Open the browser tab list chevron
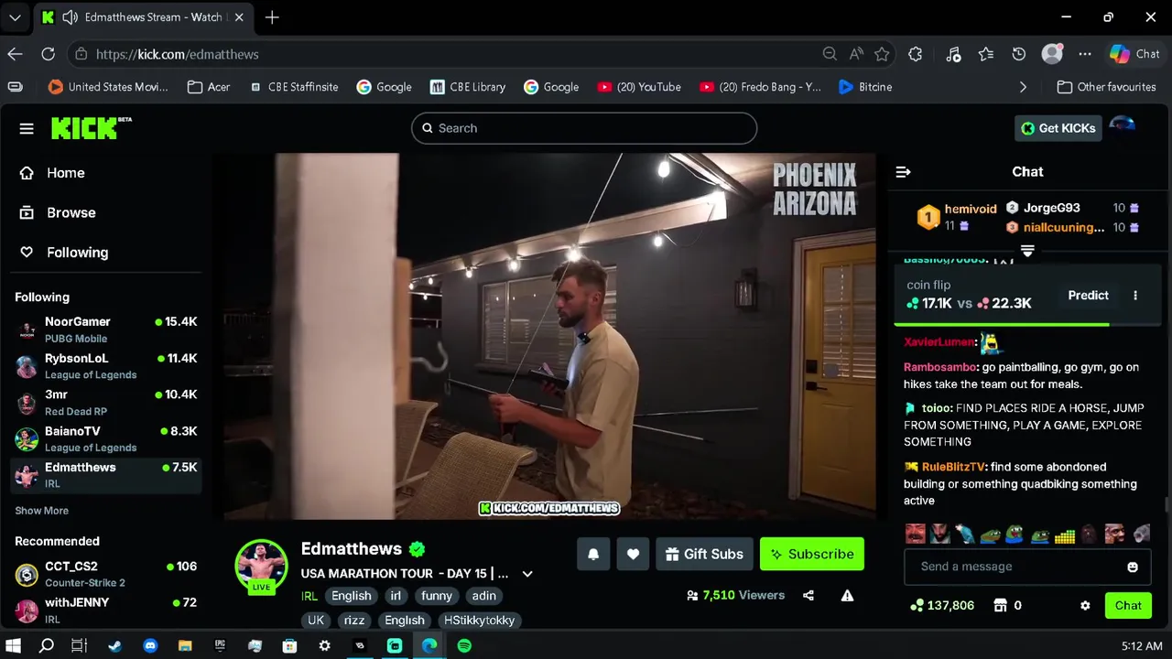1172x659 pixels. tap(15, 17)
